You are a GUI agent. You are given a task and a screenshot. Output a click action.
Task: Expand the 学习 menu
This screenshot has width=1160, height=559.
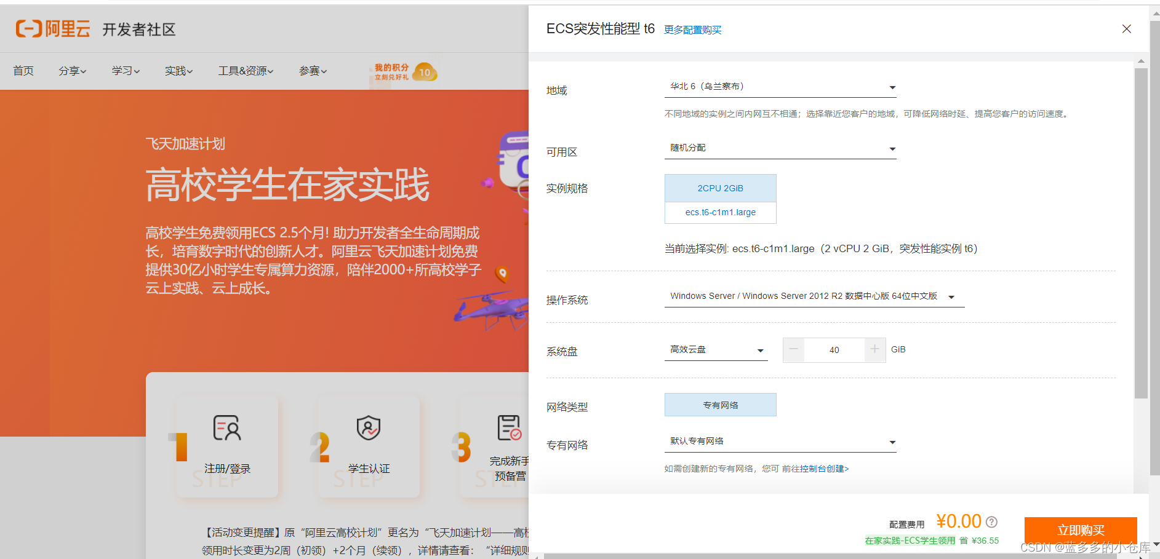(x=126, y=71)
